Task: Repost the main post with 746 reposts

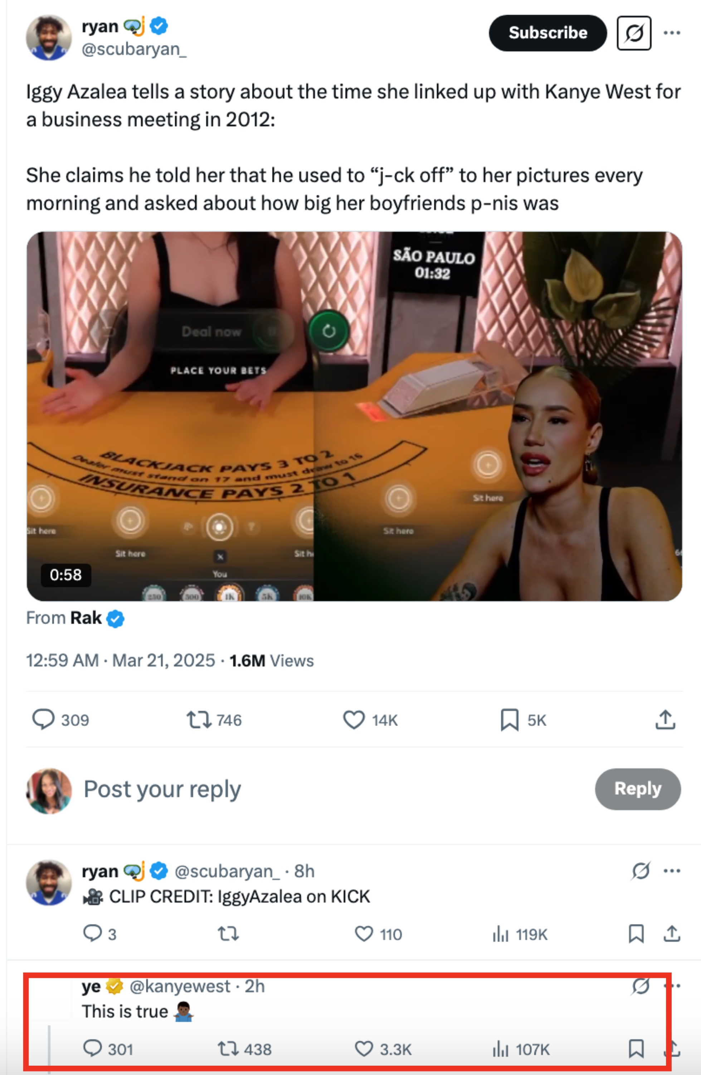Action: [x=199, y=720]
